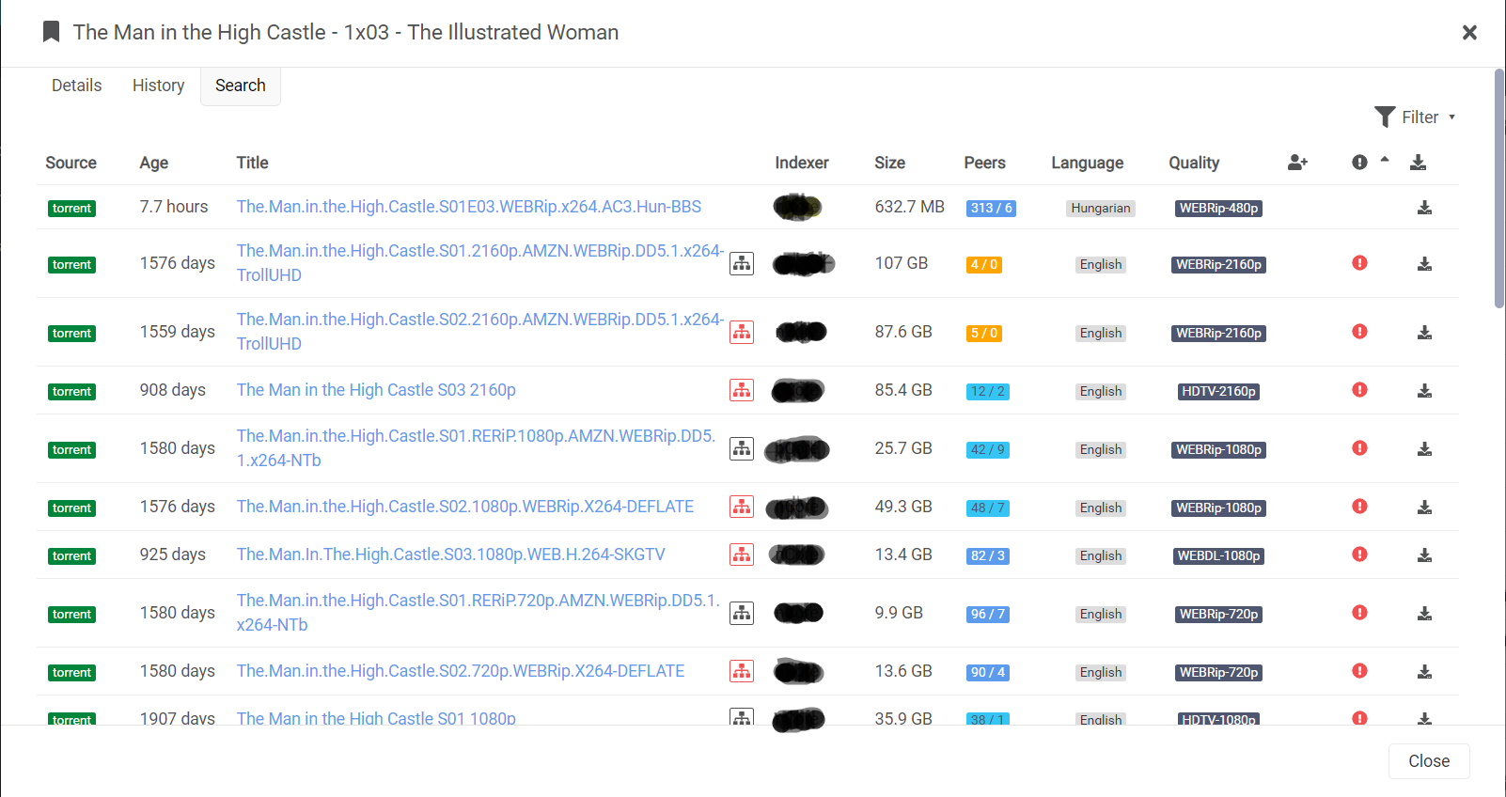Click season pack icon for S03 2160p
Viewport: 1506px width, 797px height.
tap(742, 391)
